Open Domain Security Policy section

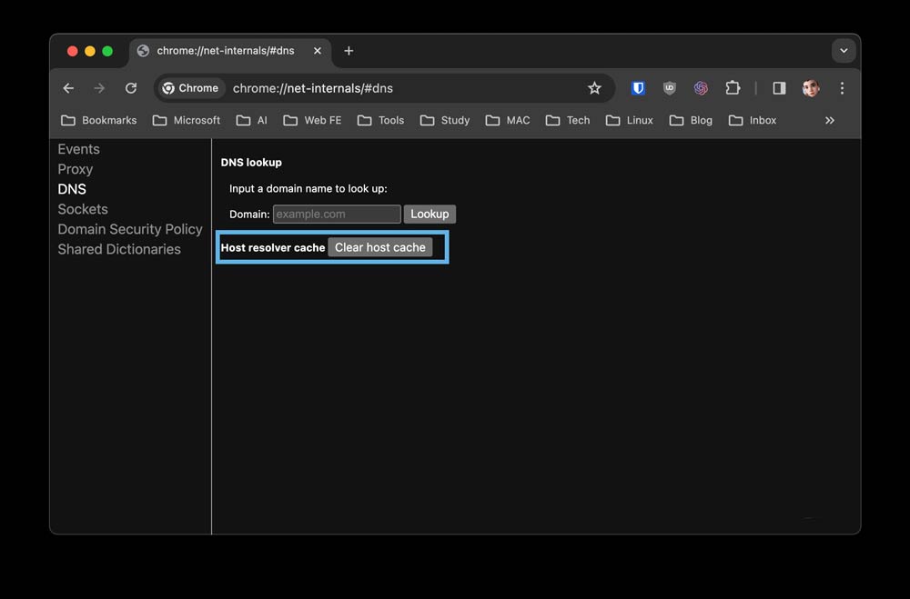130,229
